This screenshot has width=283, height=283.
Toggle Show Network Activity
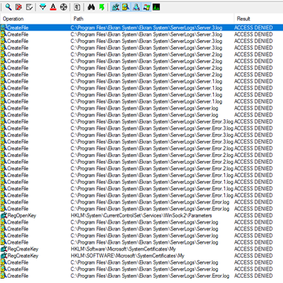pos(136,7)
